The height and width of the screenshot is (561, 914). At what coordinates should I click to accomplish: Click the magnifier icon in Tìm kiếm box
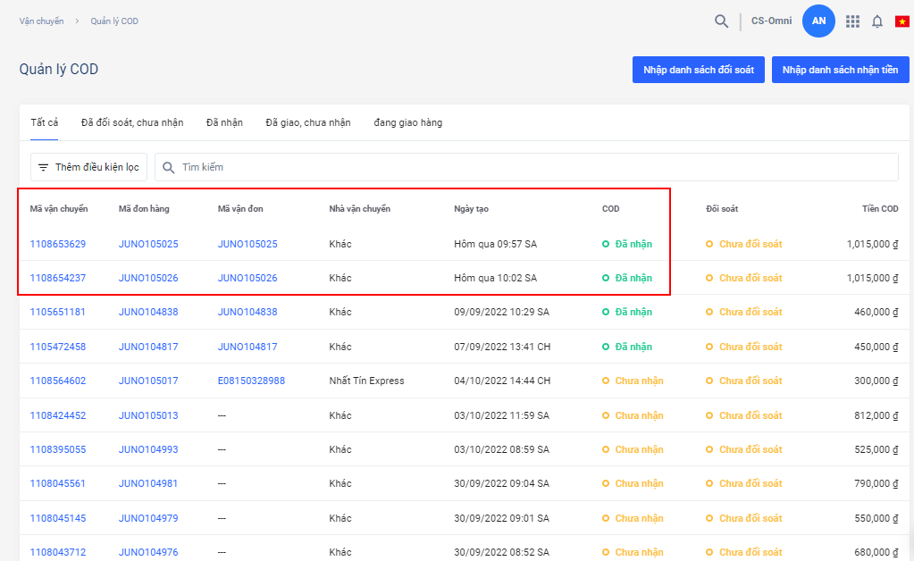tap(169, 167)
